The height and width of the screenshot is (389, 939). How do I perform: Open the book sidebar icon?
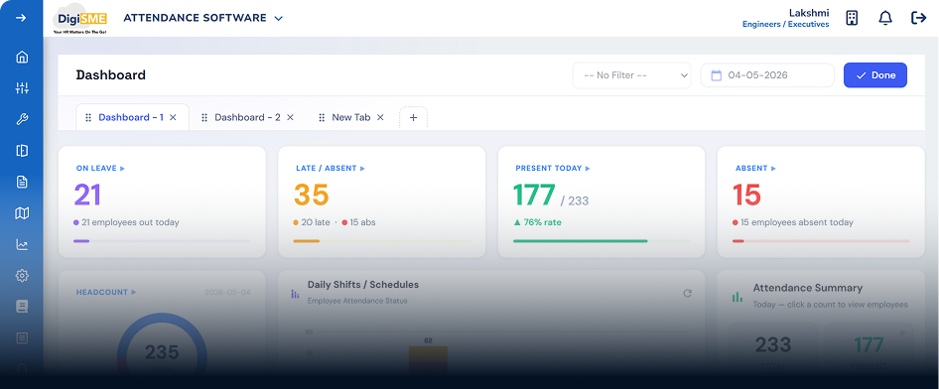point(22,307)
